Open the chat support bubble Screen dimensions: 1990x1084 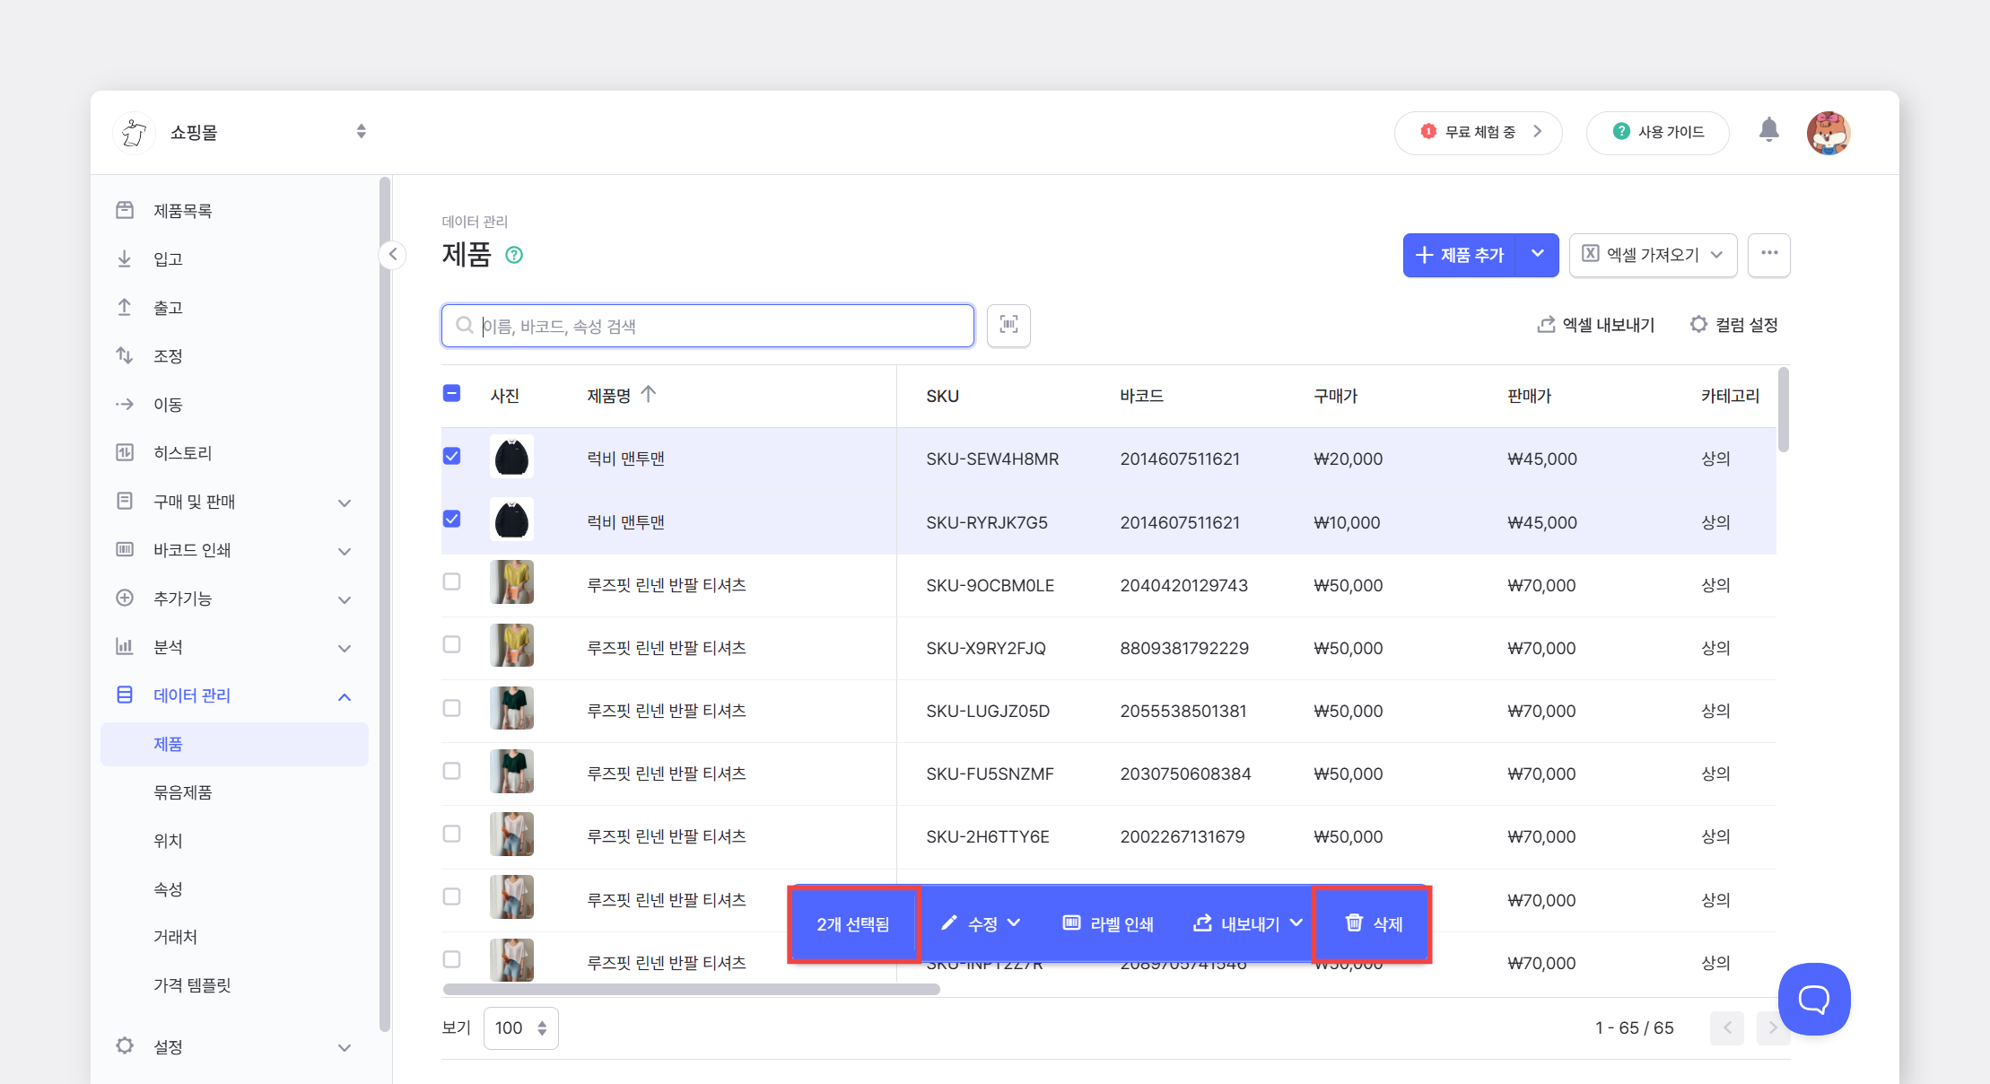coord(1814,999)
